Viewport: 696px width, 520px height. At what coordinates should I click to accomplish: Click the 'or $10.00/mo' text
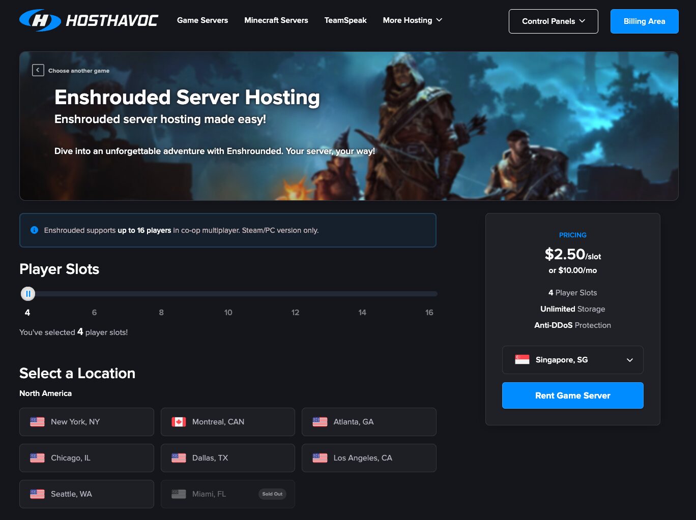point(573,270)
